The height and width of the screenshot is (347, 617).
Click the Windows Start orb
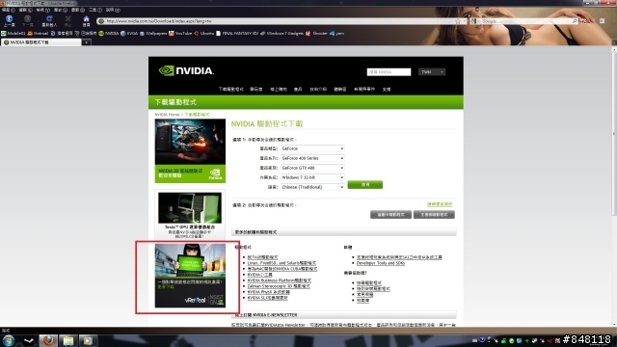point(9,340)
